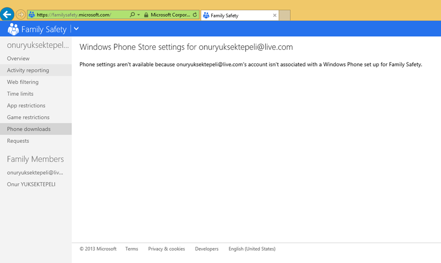This screenshot has height=263, width=441.
Task: Select family member onuryuksektepeli@liv...
Action: click(x=35, y=173)
